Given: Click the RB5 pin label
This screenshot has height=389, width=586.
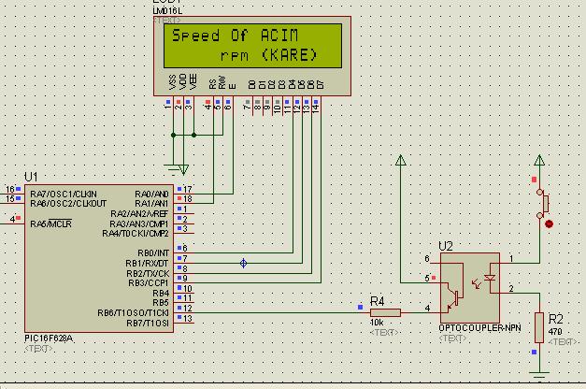Looking at the screenshot, I should pos(161,303).
